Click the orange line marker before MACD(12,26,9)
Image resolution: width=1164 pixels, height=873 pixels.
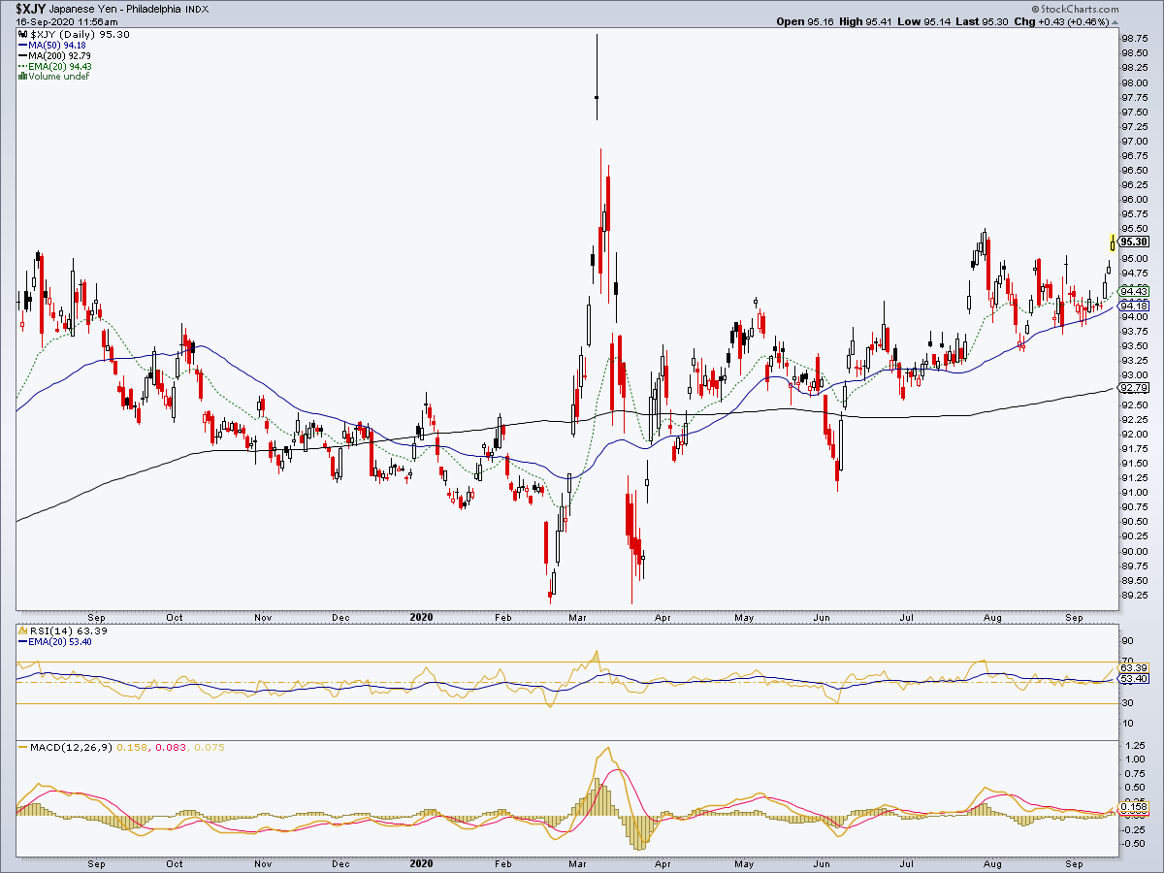[21, 746]
